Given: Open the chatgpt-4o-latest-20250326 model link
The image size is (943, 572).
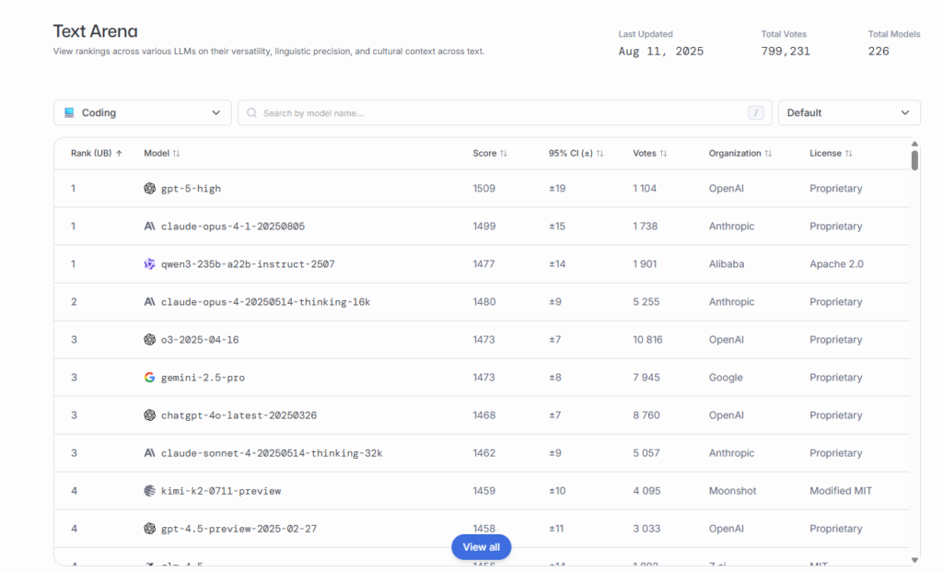Looking at the screenshot, I should tap(239, 415).
